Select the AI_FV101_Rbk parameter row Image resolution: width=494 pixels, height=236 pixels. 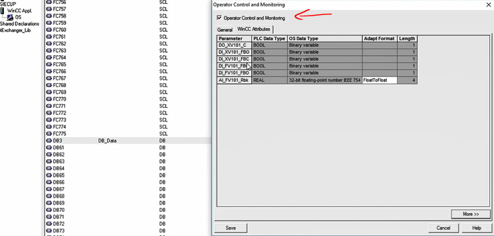tap(317, 80)
